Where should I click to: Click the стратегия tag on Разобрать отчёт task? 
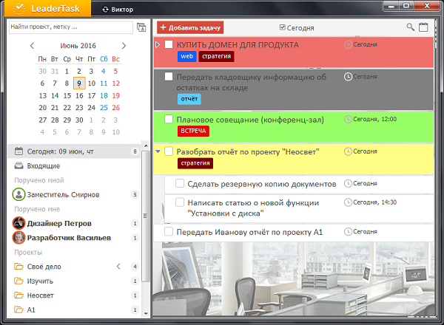coord(195,163)
